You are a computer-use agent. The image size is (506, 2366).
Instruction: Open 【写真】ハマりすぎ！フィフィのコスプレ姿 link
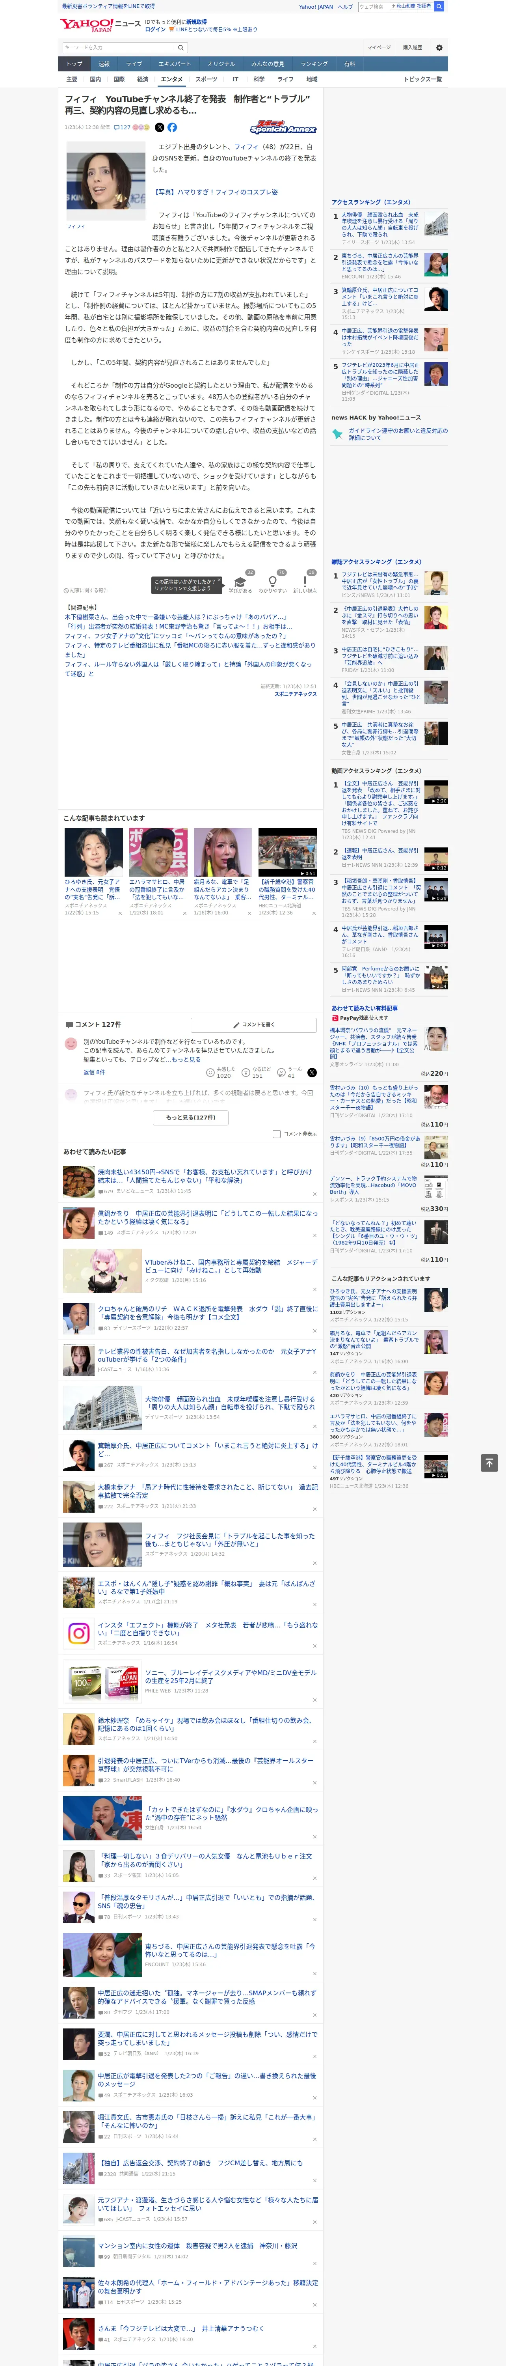coord(215,192)
